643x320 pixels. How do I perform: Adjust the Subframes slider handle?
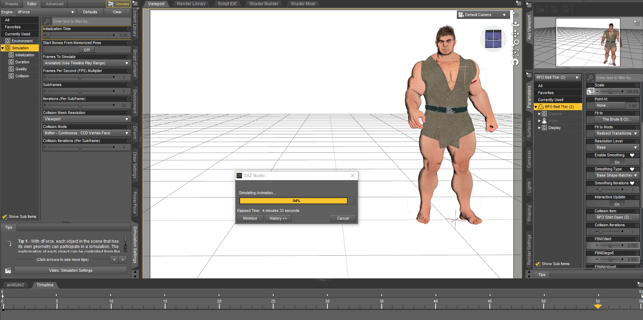(80, 91)
